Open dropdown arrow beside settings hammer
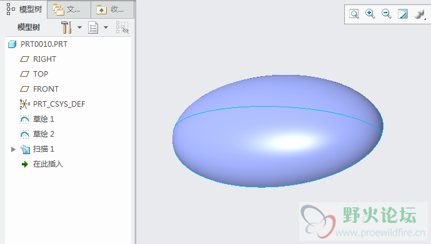 (x=80, y=27)
